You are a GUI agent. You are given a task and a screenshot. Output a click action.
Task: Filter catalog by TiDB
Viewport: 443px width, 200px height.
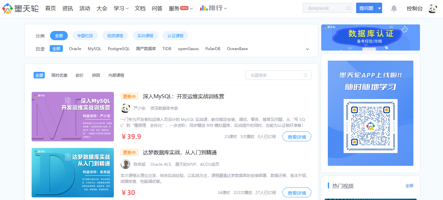167,48
